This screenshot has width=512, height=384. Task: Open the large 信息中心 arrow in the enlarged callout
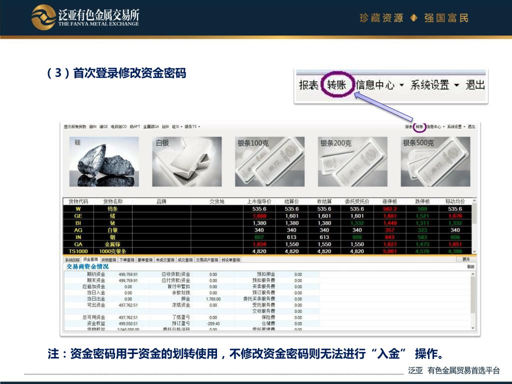[x=401, y=85]
